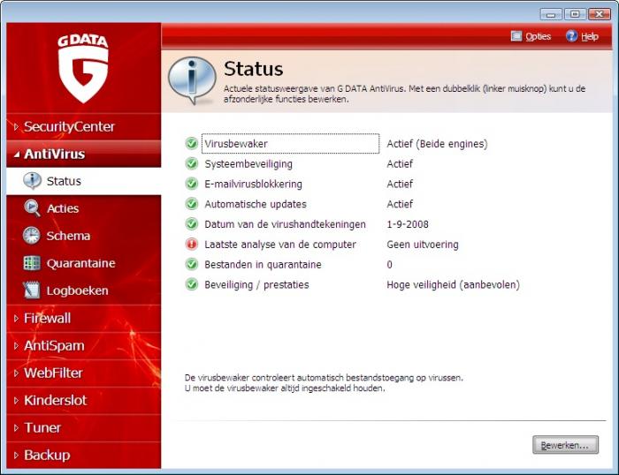This screenshot has height=475, width=619.
Task: Click the Opties list icon
Action: (x=516, y=36)
